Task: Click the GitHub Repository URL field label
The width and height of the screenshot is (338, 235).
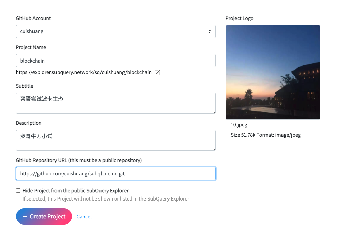Action: [78, 160]
